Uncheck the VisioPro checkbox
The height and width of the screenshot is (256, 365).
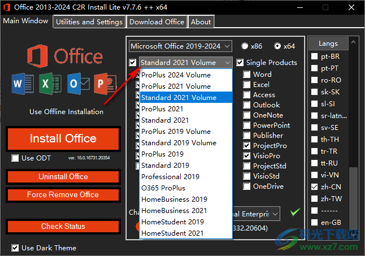[x=246, y=156]
